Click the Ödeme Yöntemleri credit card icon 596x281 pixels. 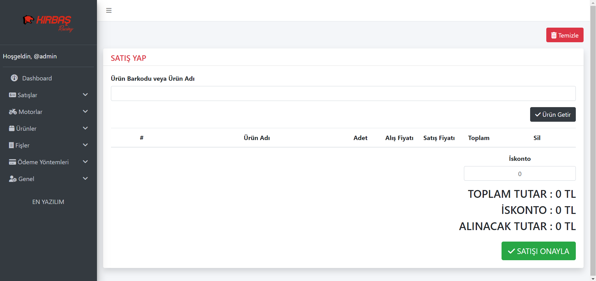pyautogui.click(x=12, y=162)
